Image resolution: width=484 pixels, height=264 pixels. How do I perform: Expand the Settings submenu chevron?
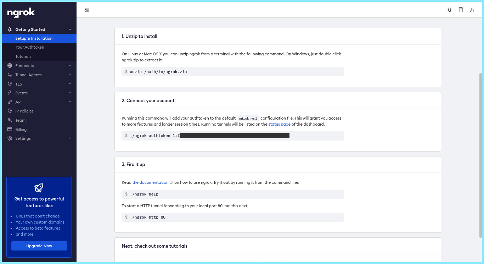70,138
